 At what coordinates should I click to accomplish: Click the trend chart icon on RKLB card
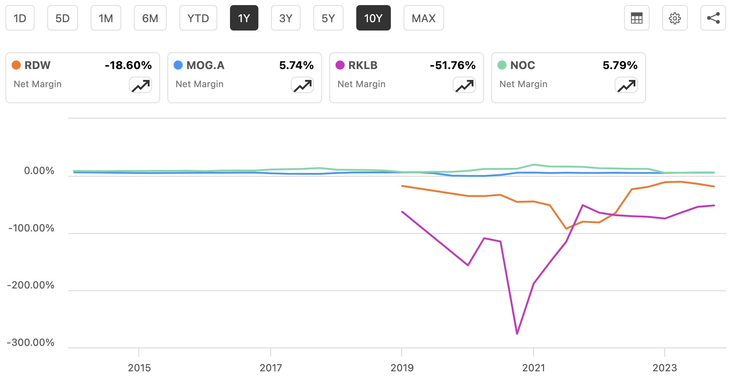click(x=464, y=85)
